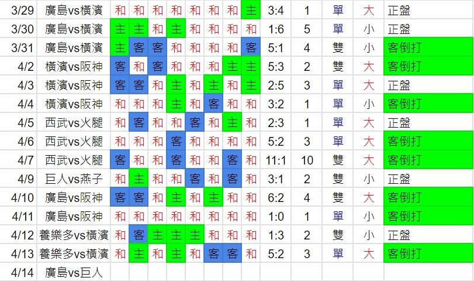The width and height of the screenshot is (474, 281).
Task: Select 小 in the 3/30 row
Action: coord(368,29)
